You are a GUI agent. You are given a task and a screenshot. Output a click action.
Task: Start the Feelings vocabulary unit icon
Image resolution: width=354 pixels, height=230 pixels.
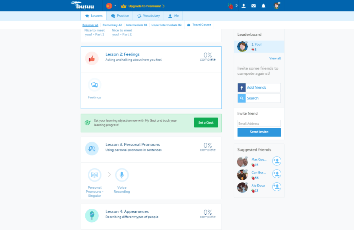94,85
